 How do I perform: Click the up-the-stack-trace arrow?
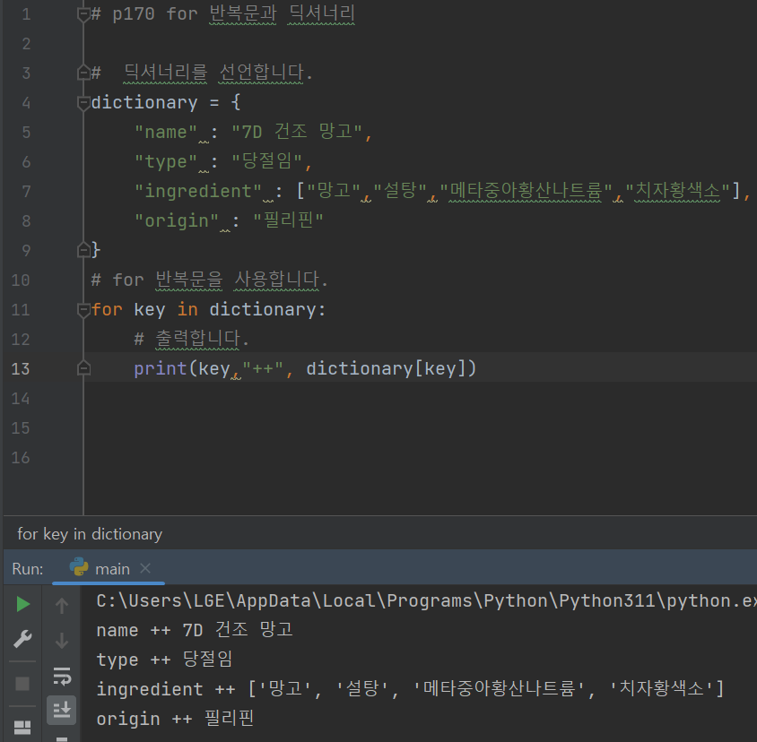point(62,605)
